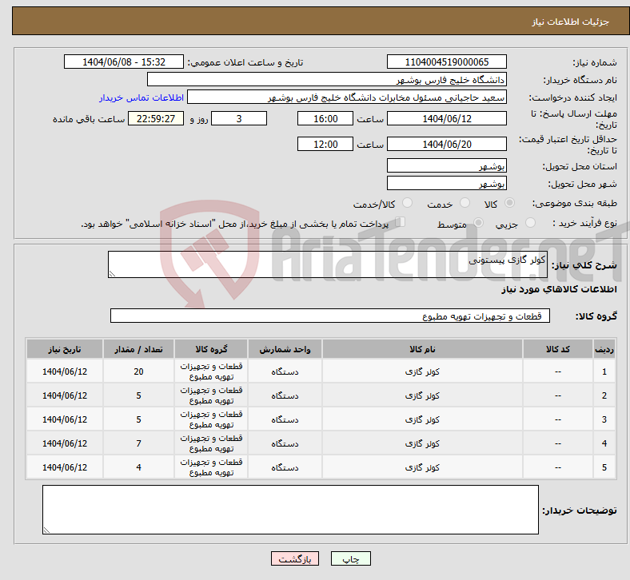Image resolution: width=630 pixels, height=580 pixels.
Task: Click the response deadline time 16:00 field
Action: point(325,118)
